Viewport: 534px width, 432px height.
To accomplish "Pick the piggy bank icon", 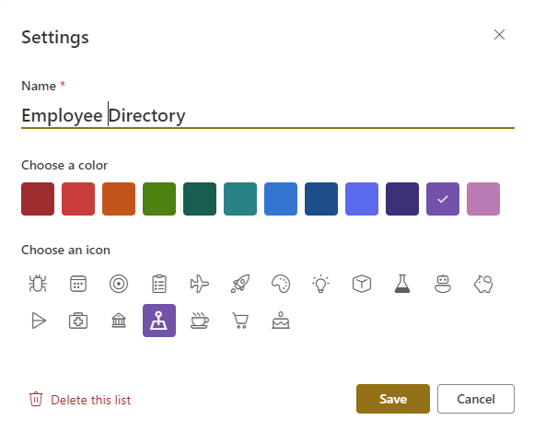I will tap(483, 284).
